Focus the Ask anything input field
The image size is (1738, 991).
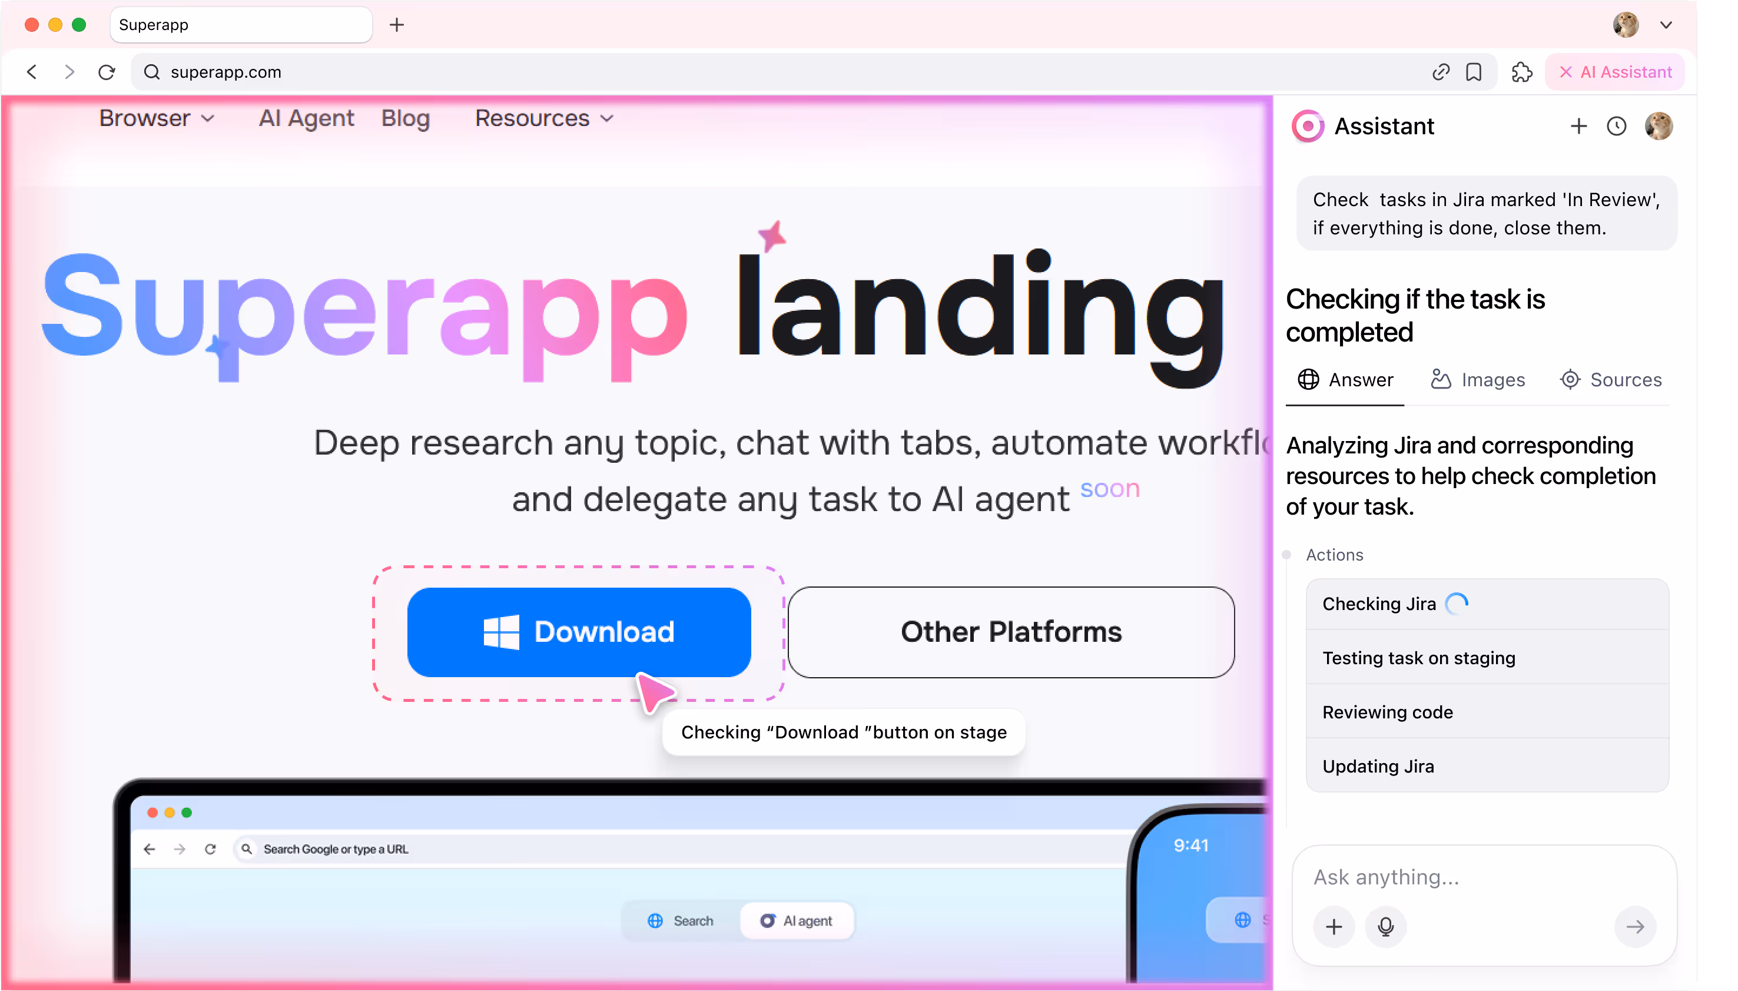click(1484, 877)
